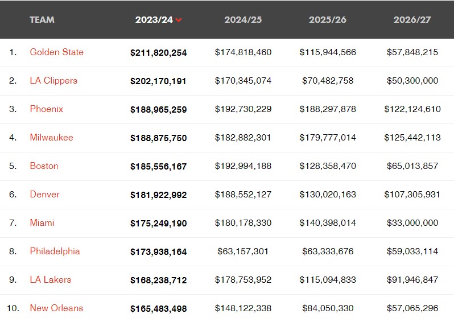Sort by the 2024/25 column header
454x322 pixels.
pos(243,19)
